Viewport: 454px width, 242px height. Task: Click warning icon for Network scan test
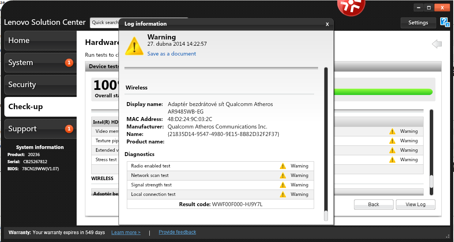tap(283, 175)
